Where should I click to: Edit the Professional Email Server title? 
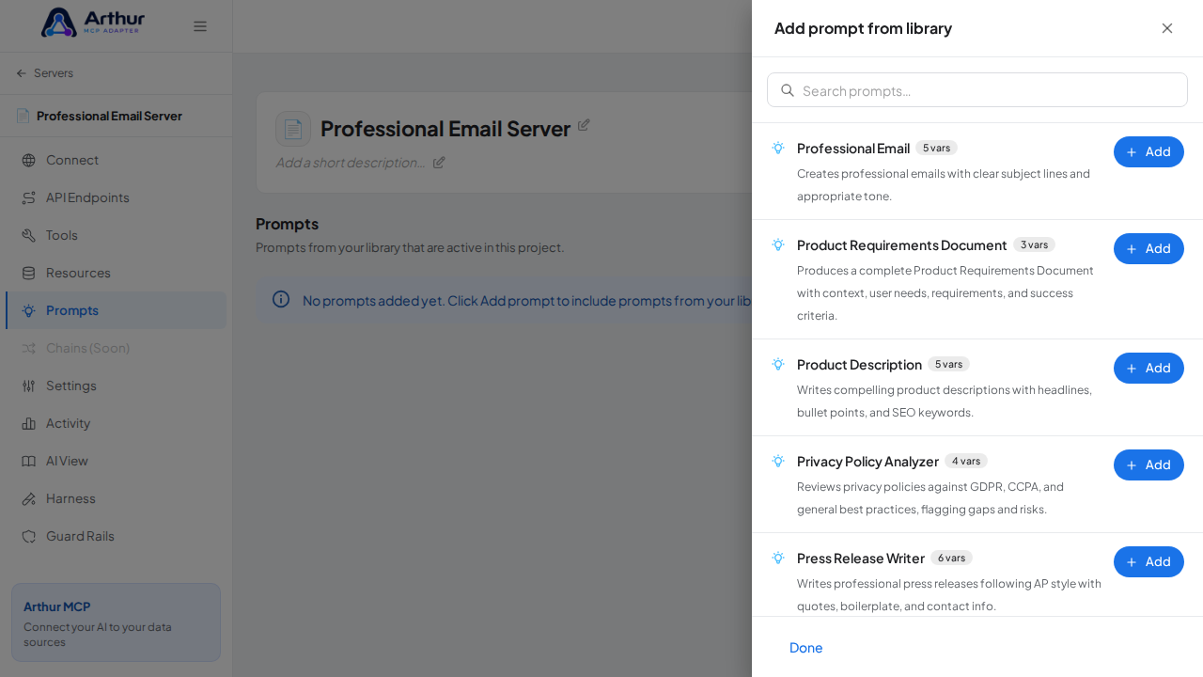(x=584, y=125)
